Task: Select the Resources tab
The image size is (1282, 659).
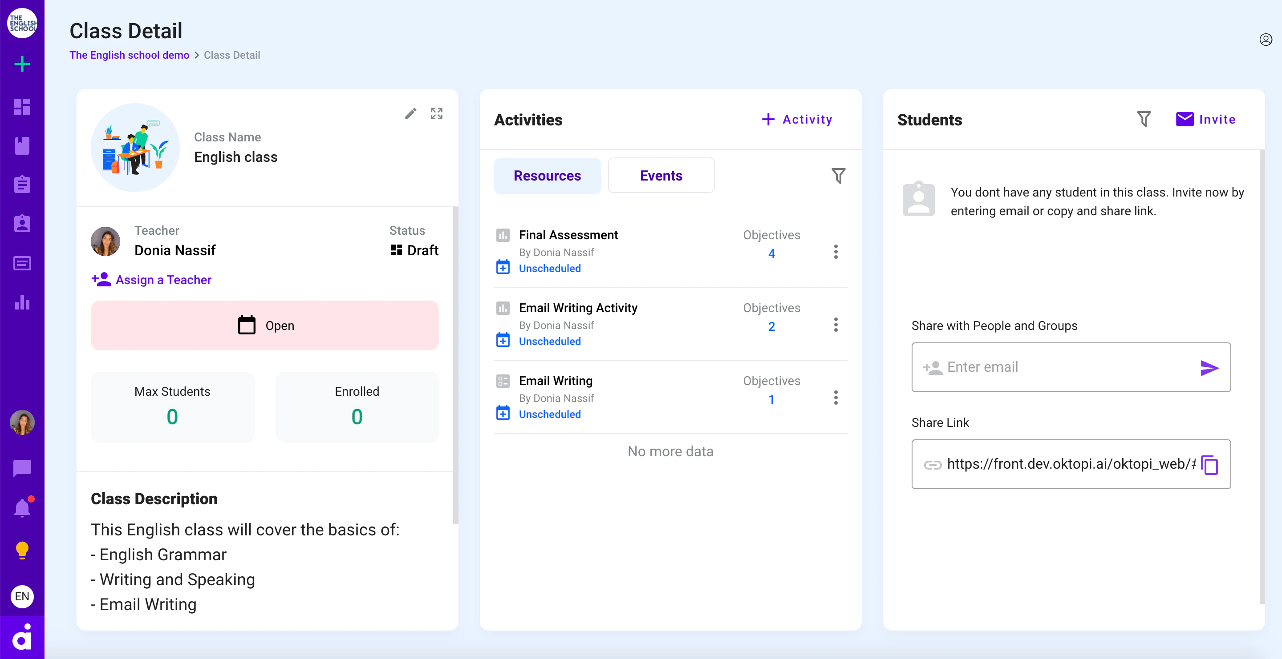Action: [547, 176]
